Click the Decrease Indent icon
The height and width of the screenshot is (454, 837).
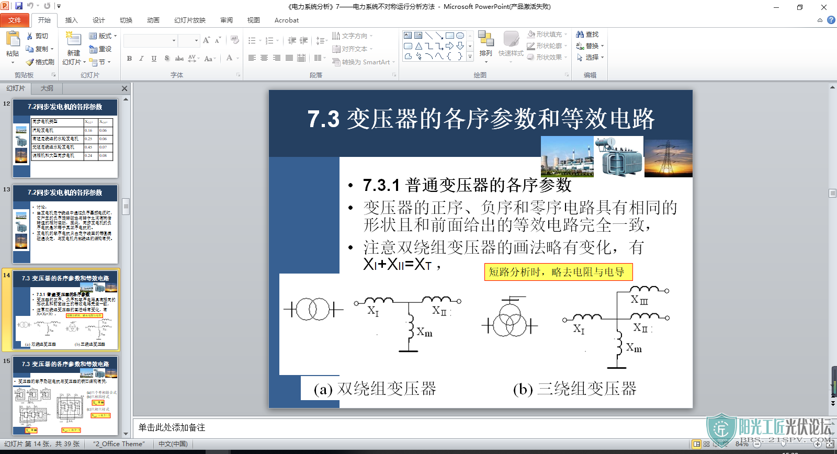pos(292,40)
